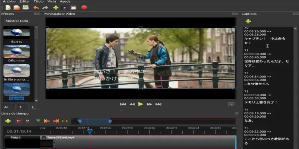Create a new project from the toolbar

[x=8, y=7]
